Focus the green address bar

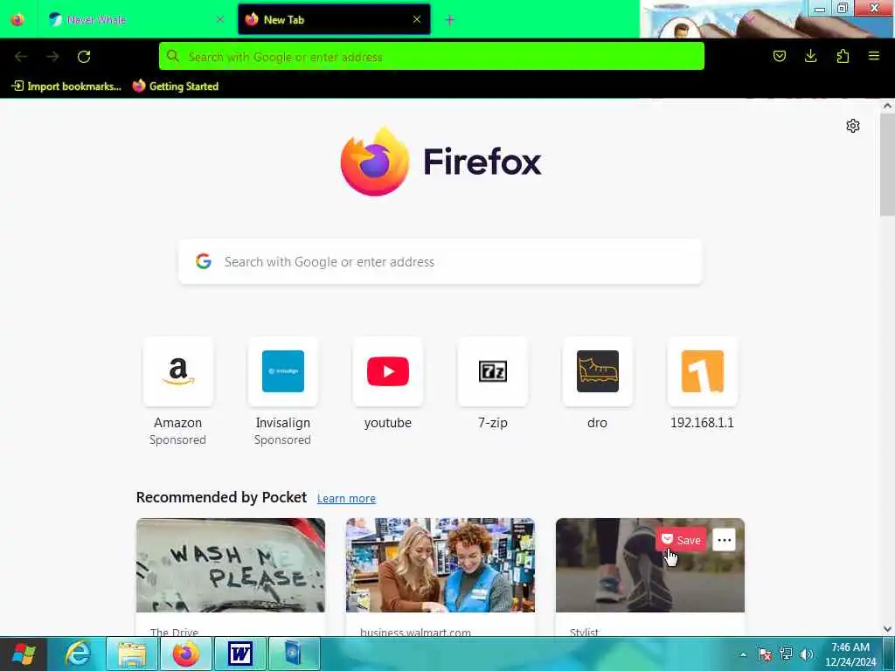point(432,57)
